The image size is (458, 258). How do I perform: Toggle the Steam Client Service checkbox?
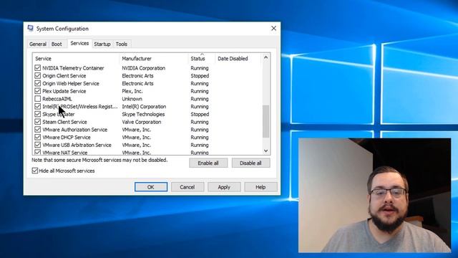click(x=37, y=122)
